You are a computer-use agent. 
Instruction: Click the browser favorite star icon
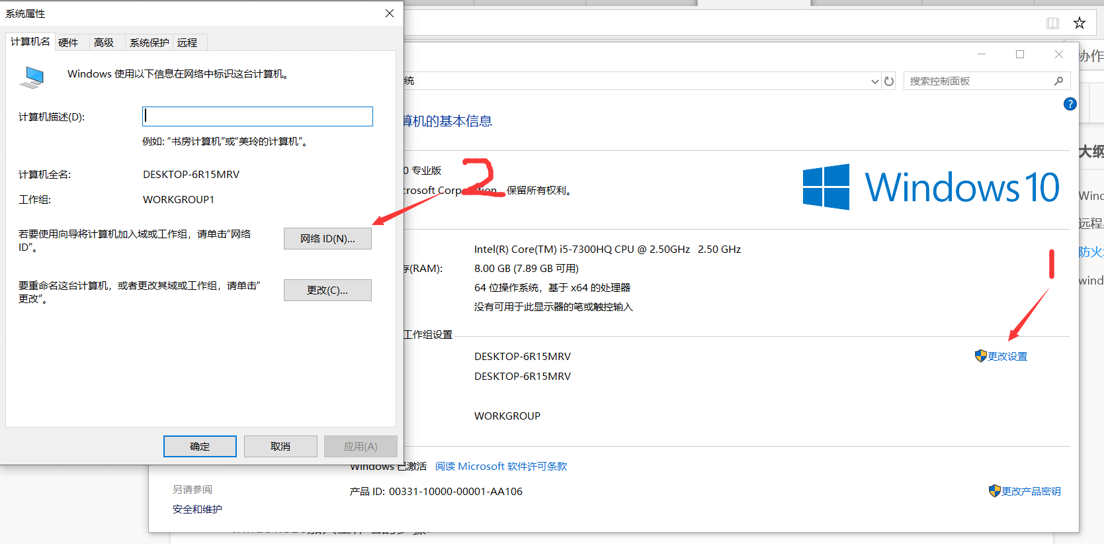pyautogui.click(x=1080, y=23)
